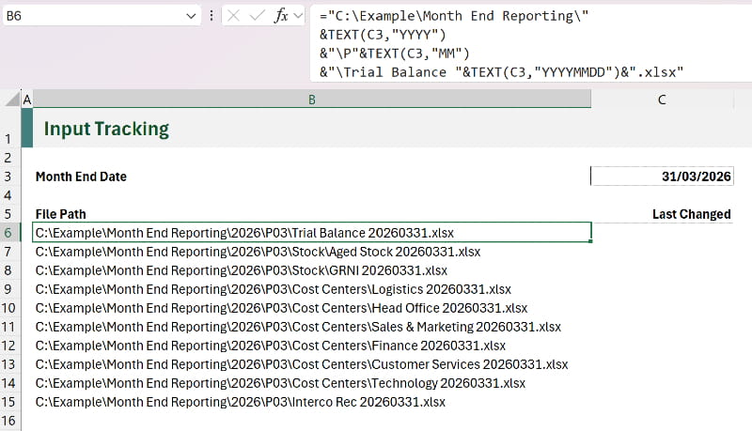Expand the dropdown beside the fx icon
This screenshot has height=431, width=752.
tap(298, 16)
